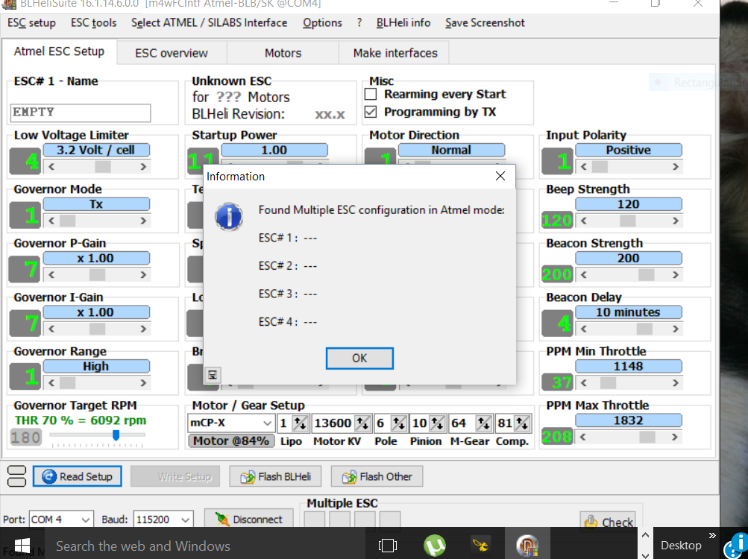
Task: Open the BLHeli info menu
Action: [x=403, y=22]
